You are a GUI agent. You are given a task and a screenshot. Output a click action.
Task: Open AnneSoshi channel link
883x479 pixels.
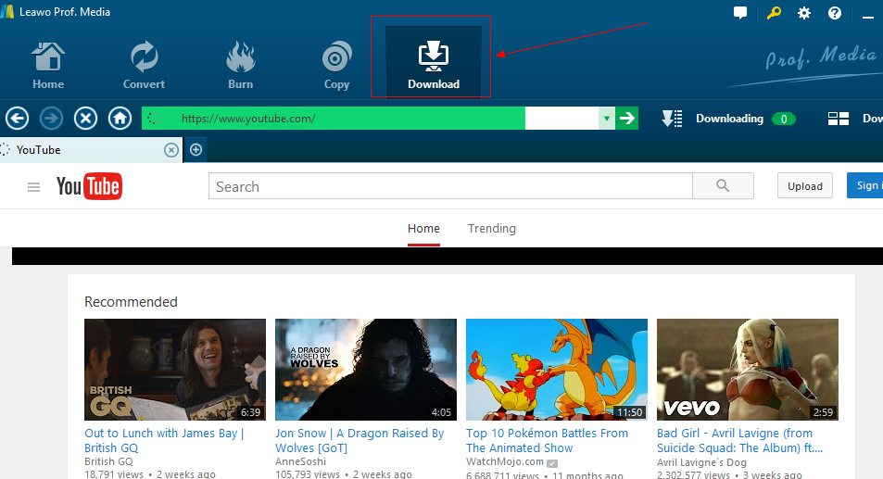(301, 461)
